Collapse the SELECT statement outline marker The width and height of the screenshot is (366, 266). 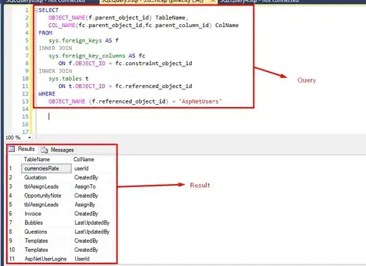pyautogui.click(x=36, y=10)
